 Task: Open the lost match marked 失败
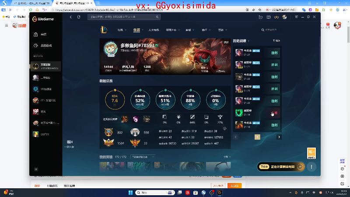pyautogui.click(x=257, y=113)
